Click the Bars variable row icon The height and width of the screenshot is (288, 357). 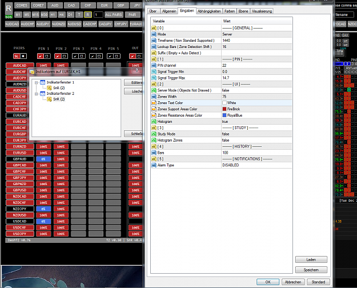pos(154,153)
